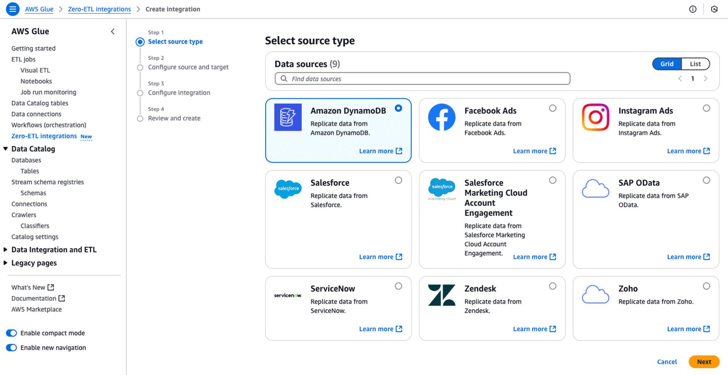Open Learn more for Facebook Ads

[534, 151]
